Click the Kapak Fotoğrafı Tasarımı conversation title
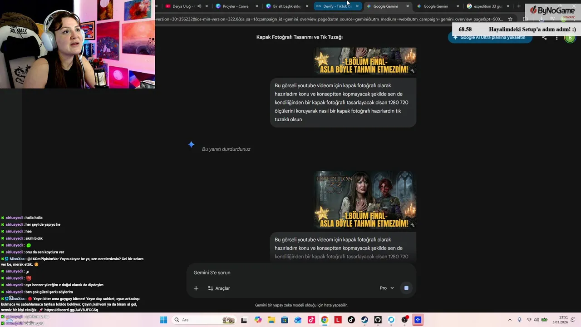Viewport: 581px width, 327px height. [x=300, y=37]
